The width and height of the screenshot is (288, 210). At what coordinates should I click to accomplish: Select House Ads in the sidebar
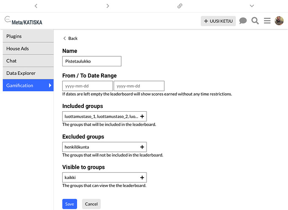(x=28, y=49)
